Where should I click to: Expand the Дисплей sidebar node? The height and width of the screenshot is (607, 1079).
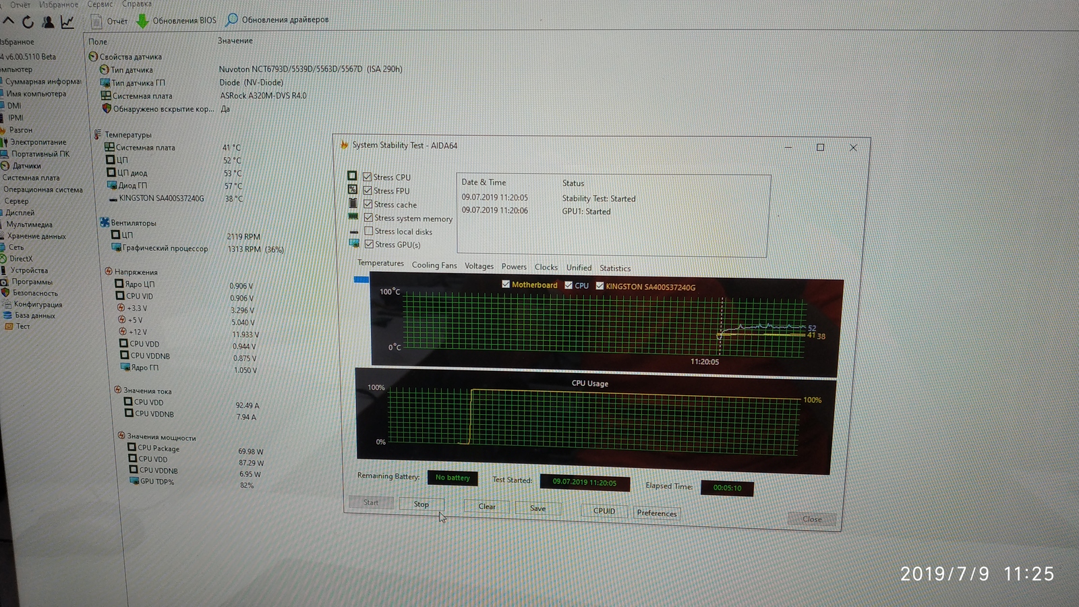click(19, 212)
